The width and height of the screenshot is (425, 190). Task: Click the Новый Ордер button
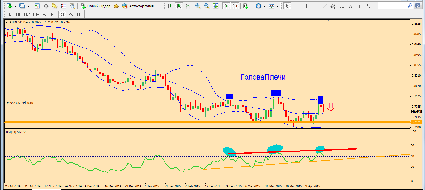click(95, 6)
